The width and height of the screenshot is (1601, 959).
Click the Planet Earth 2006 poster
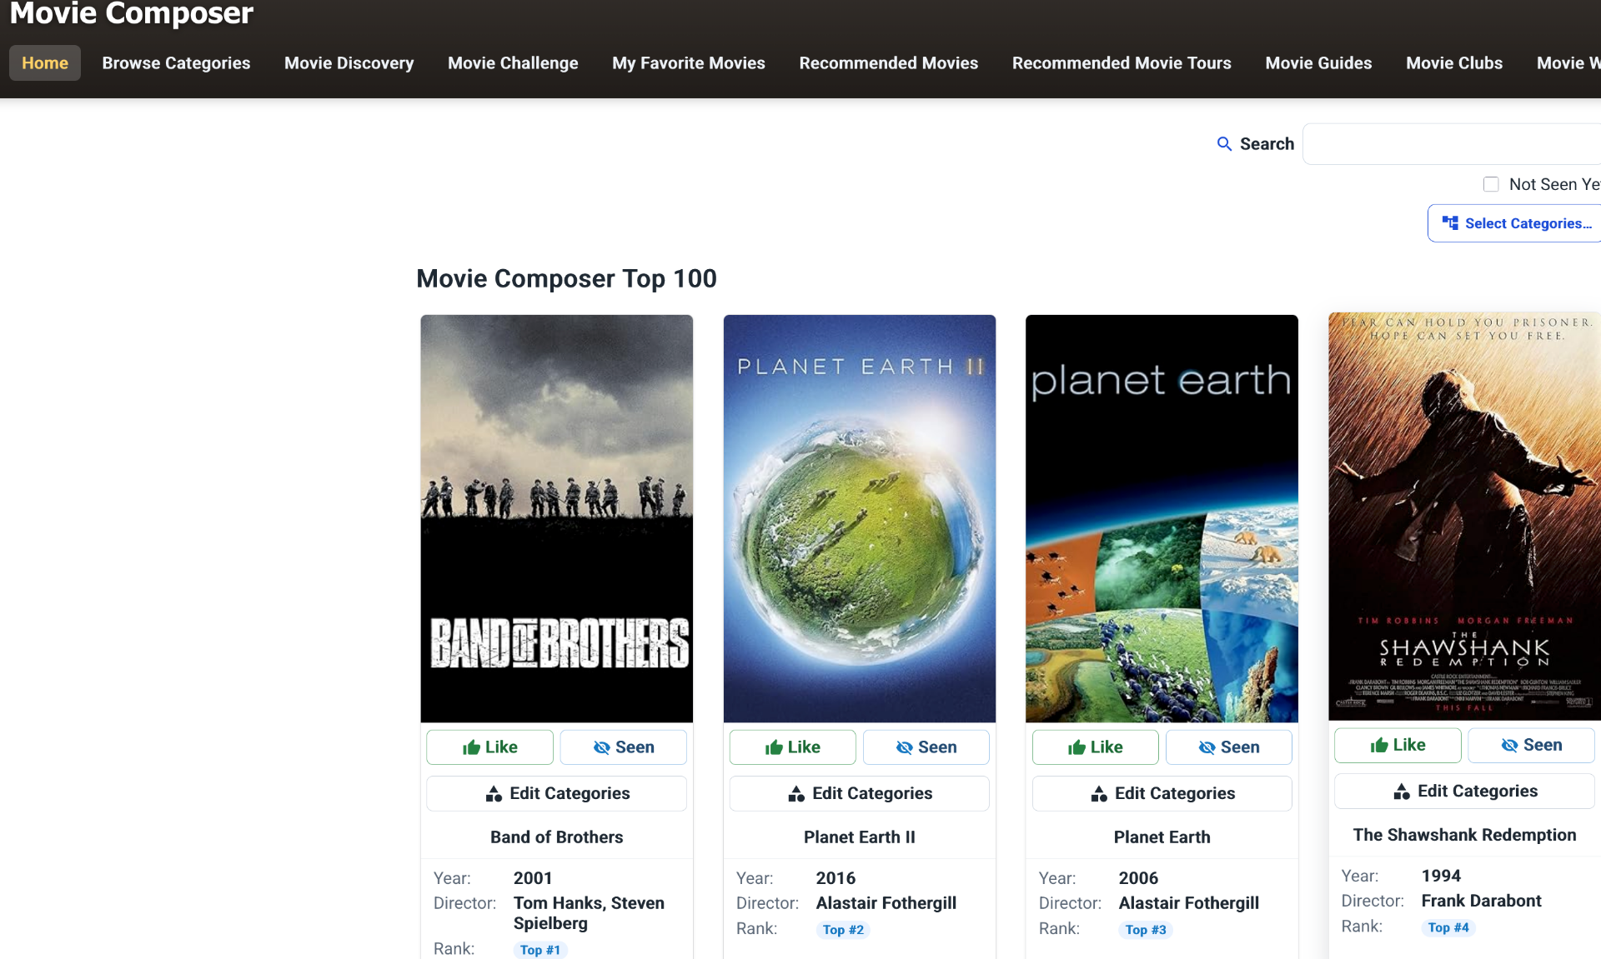(x=1162, y=518)
